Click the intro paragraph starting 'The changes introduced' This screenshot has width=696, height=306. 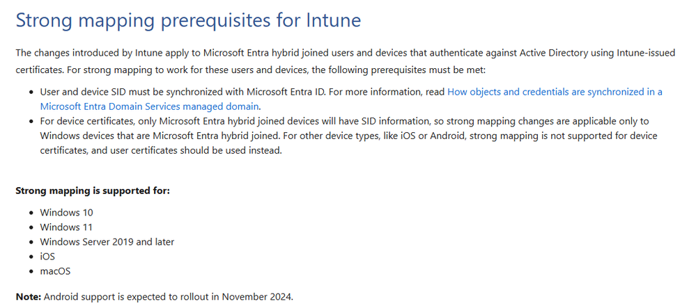346,62
